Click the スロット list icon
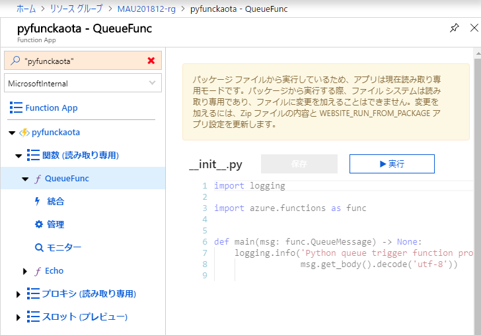The height and width of the screenshot is (335, 481). pyautogui.click(x=33, y=317)
